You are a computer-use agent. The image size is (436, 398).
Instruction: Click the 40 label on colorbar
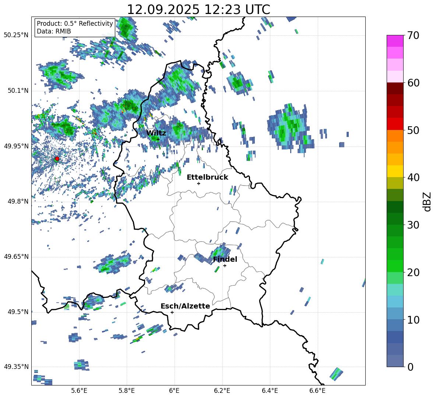tap(413, 177)
